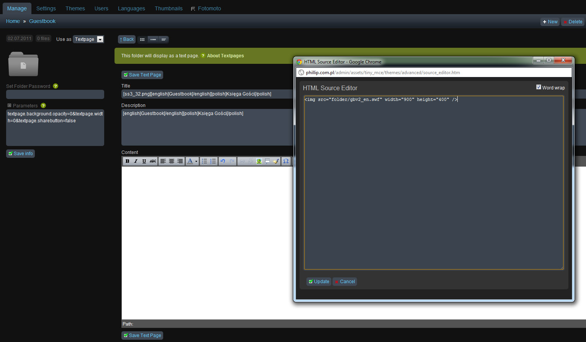The width and height of the screenshot is (586, 342).
Task: Open the Themes tab
Action: 75,8
